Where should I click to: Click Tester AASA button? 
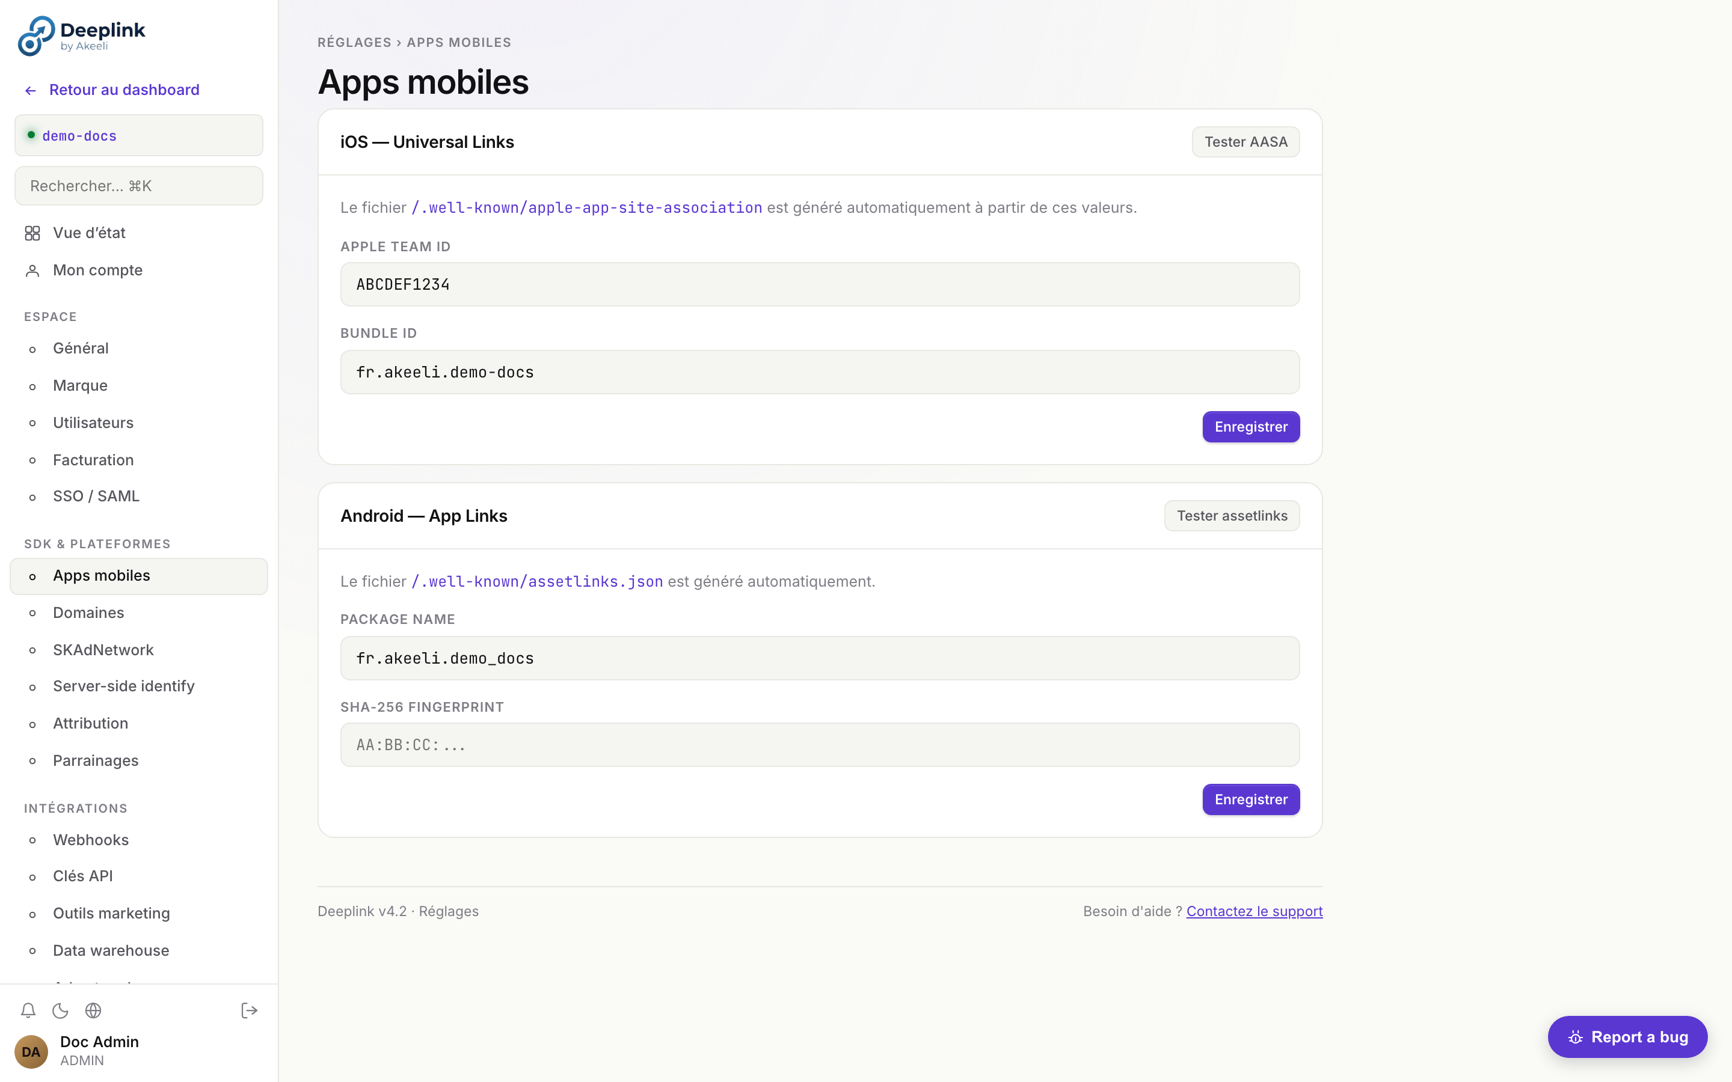point(1245,142)
